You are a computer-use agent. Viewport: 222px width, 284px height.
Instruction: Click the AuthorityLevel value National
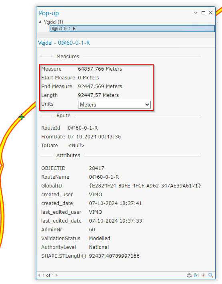click(99, 247)
